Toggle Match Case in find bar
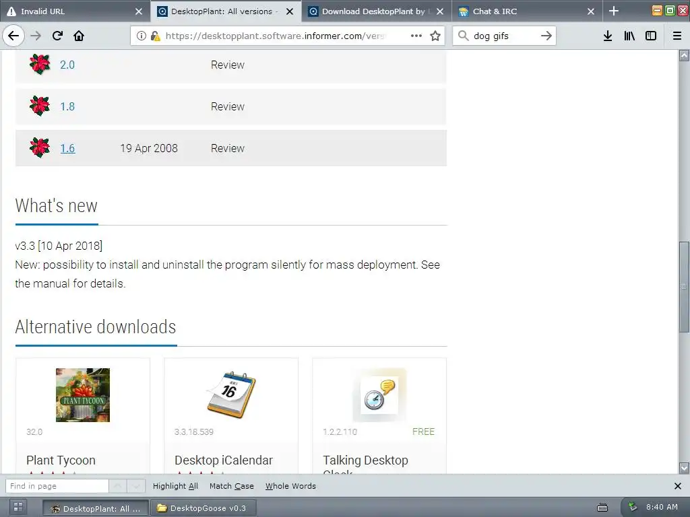The width and height of the screenshot is (690, 517). 232,486
